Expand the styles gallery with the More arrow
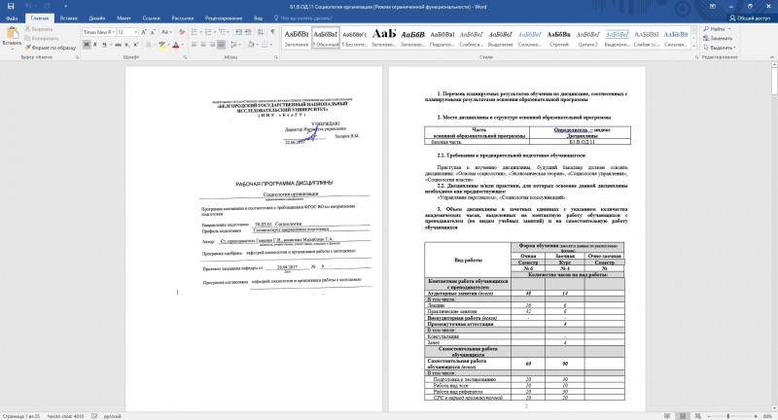This screenshot has height=420, width=778. click(x=693, y=46)
